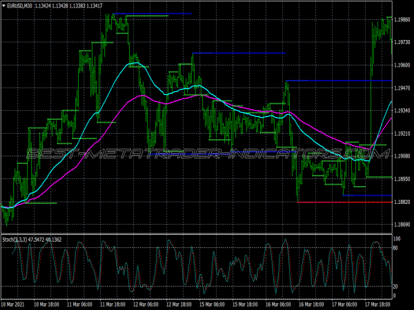This screenshot has width=414, height=310.
Task: Click the 17 Mar 18:00 time label
Action: [377, 304]
